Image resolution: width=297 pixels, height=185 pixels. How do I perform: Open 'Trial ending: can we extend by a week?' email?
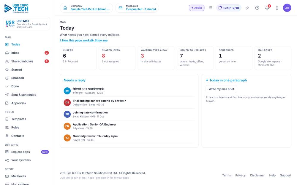[129, 103]
